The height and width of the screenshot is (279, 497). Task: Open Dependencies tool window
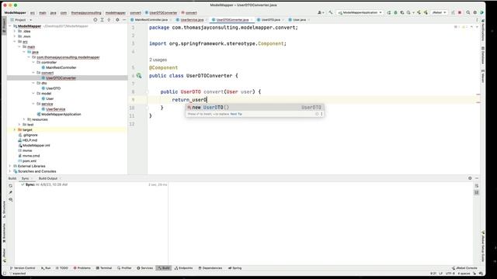[210, 268]
